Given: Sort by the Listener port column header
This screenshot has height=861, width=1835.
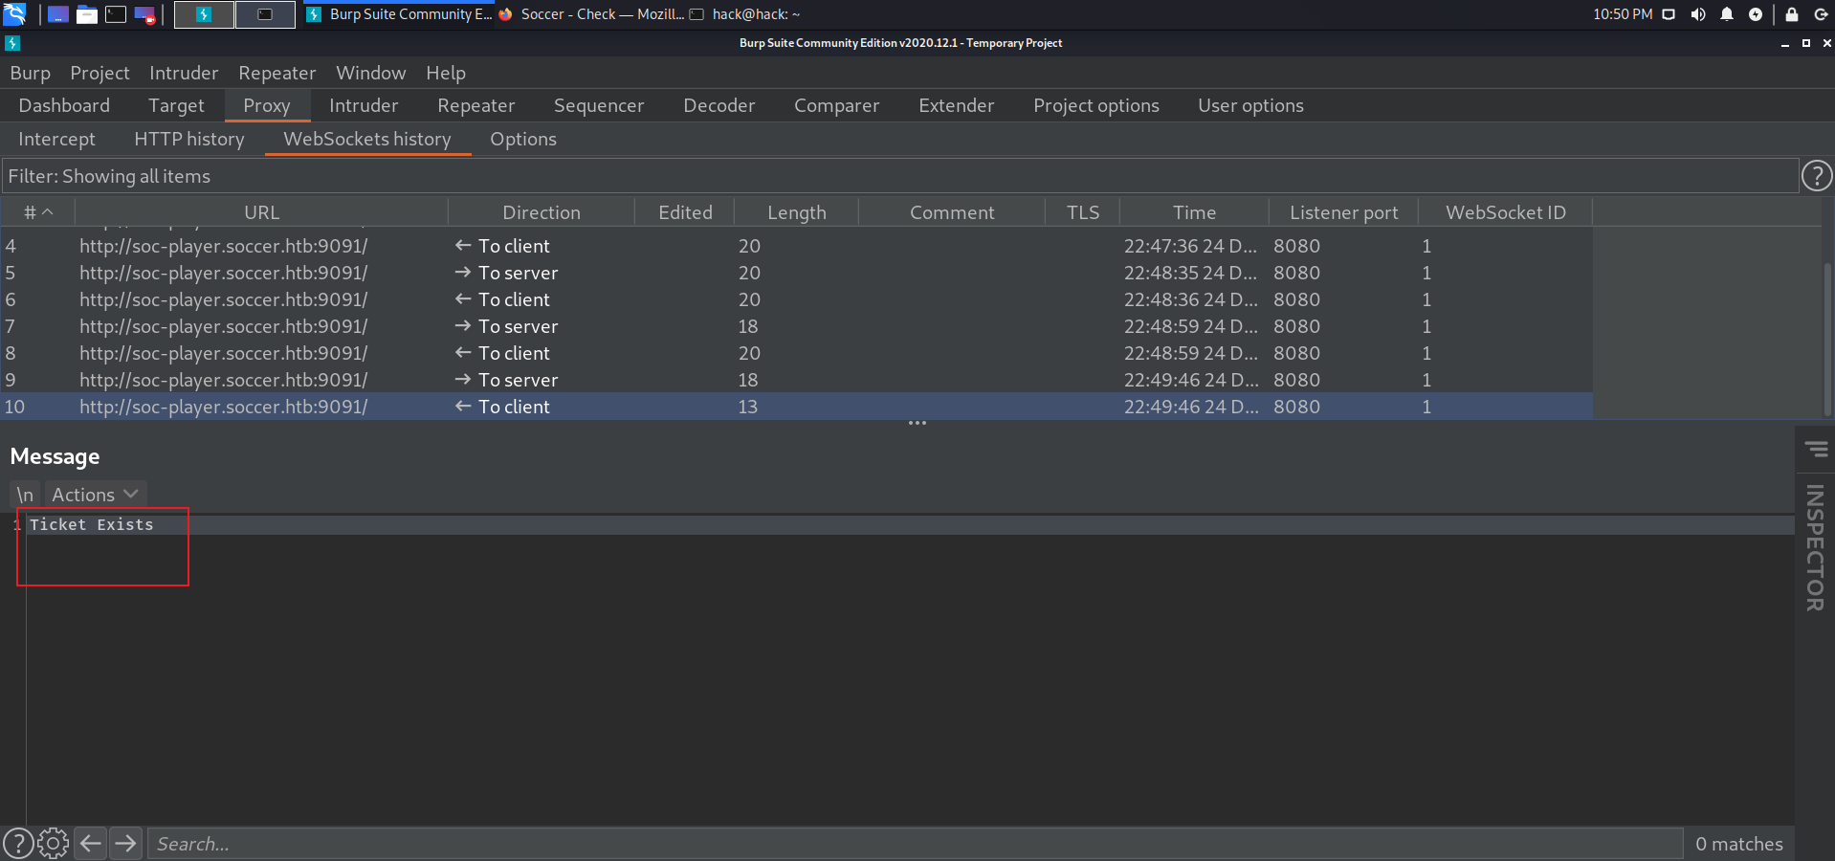Looking at the screenshot, I should click(x=1343, y=212).
